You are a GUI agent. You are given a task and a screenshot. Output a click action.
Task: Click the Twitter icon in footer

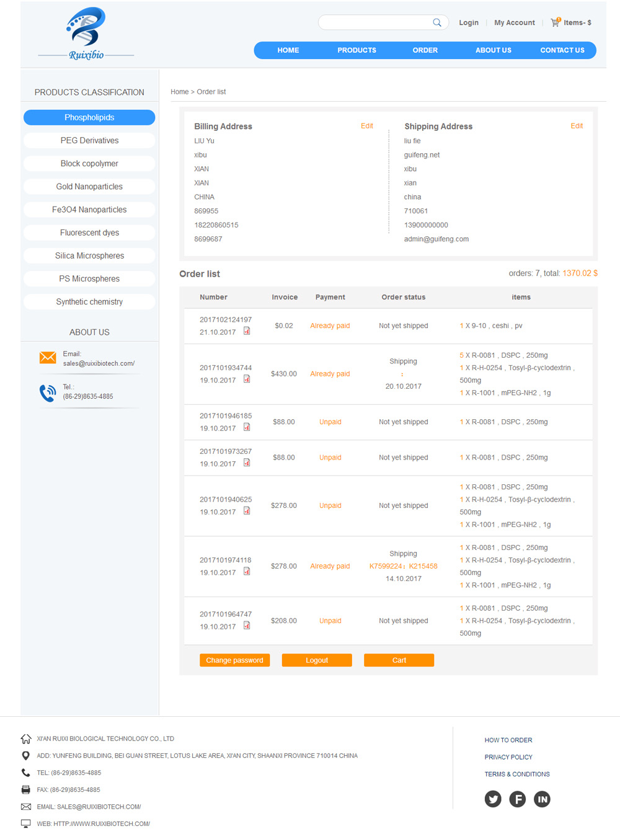click(x=493, y=799)
